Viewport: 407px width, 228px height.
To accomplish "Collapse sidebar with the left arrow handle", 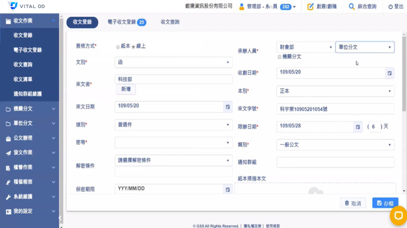I will pos(60,218).
